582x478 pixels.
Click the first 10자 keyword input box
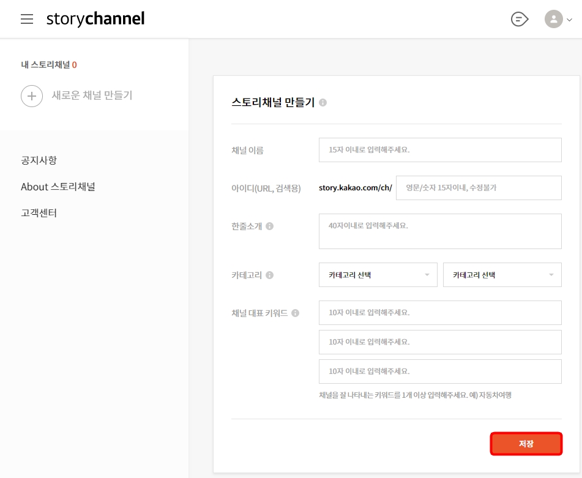pos(439,312)
